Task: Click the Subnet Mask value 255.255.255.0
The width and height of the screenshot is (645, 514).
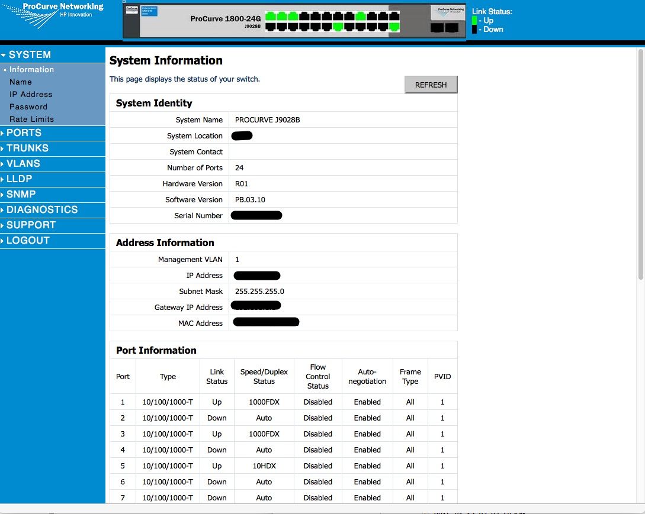Action: coord(259,292)
